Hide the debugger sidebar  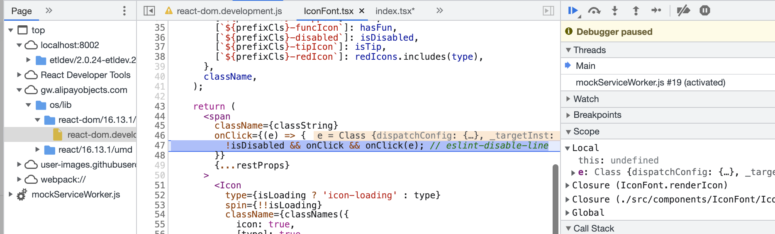[548, 11]
